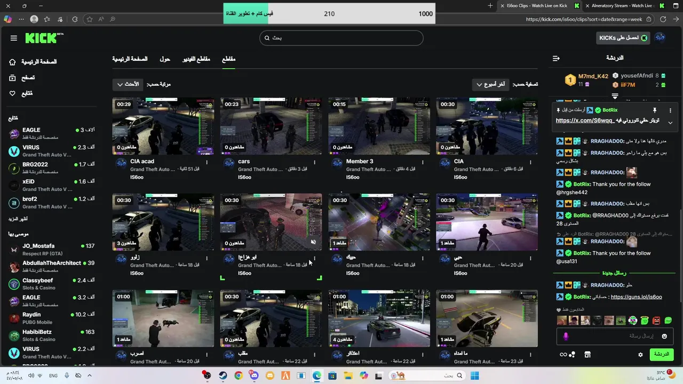The width and height of the screenshot is (683, 384).
Task: Open Google Chrome from the taskbar
Action: [238, 375]
